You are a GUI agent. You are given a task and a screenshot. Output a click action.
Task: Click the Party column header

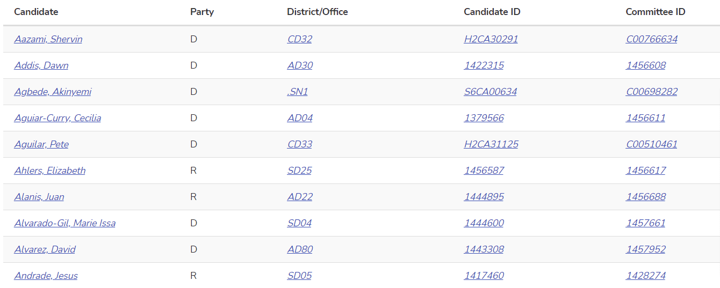[x=202, y=12]
